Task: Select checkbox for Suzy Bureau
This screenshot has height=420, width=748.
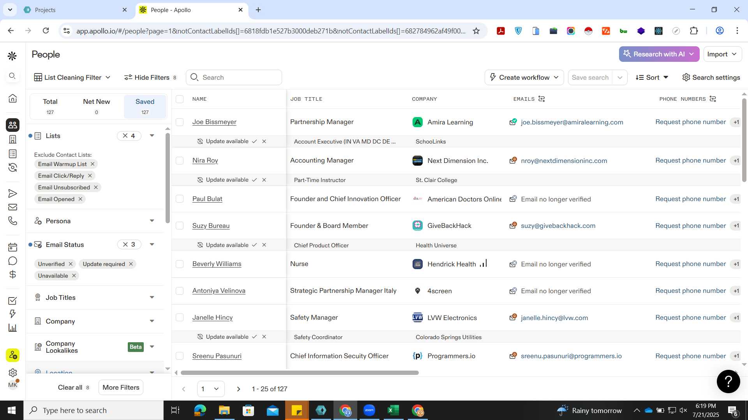Action: click(180, 226)
